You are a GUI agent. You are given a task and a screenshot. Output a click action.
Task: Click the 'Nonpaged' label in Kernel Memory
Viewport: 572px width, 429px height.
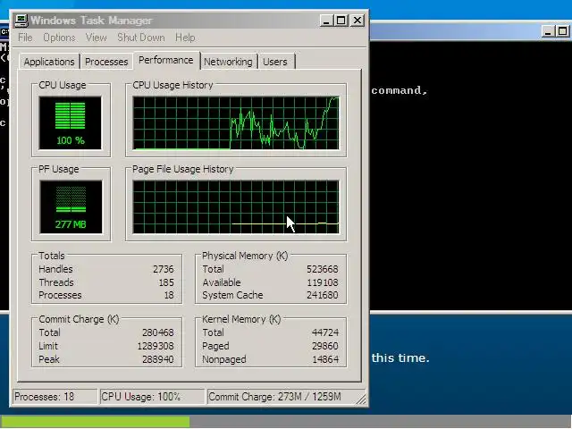click(224, 359)
